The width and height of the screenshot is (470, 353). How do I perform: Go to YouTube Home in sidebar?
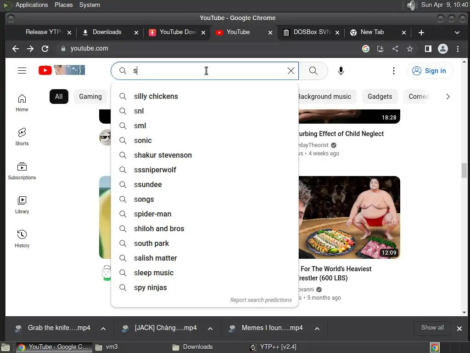tap(22, 103)
